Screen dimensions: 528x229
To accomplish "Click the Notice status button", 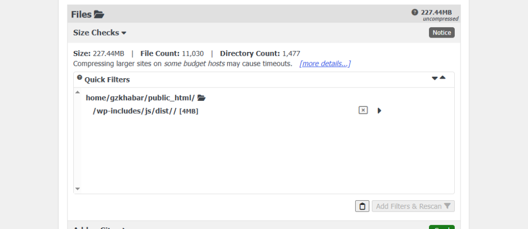I will pos(442,32).
